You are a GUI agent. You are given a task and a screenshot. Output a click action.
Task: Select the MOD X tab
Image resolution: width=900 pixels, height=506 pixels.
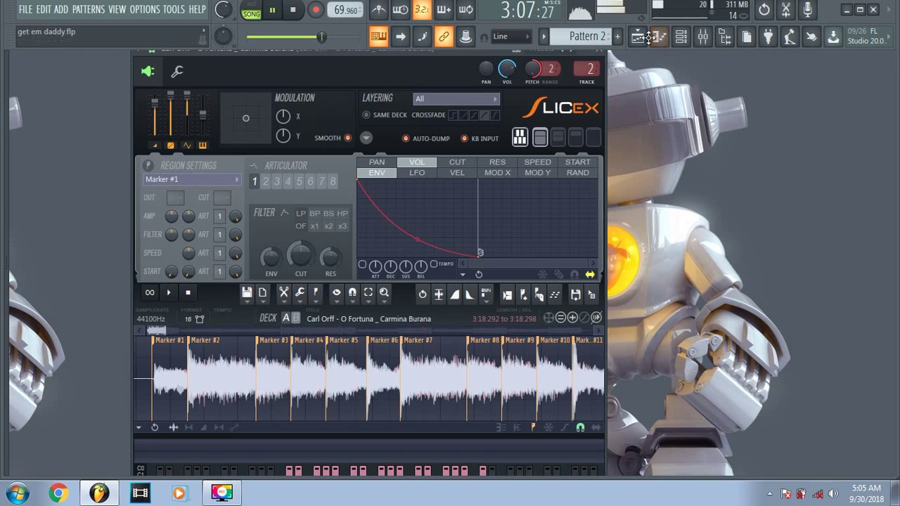coord(497,173)
